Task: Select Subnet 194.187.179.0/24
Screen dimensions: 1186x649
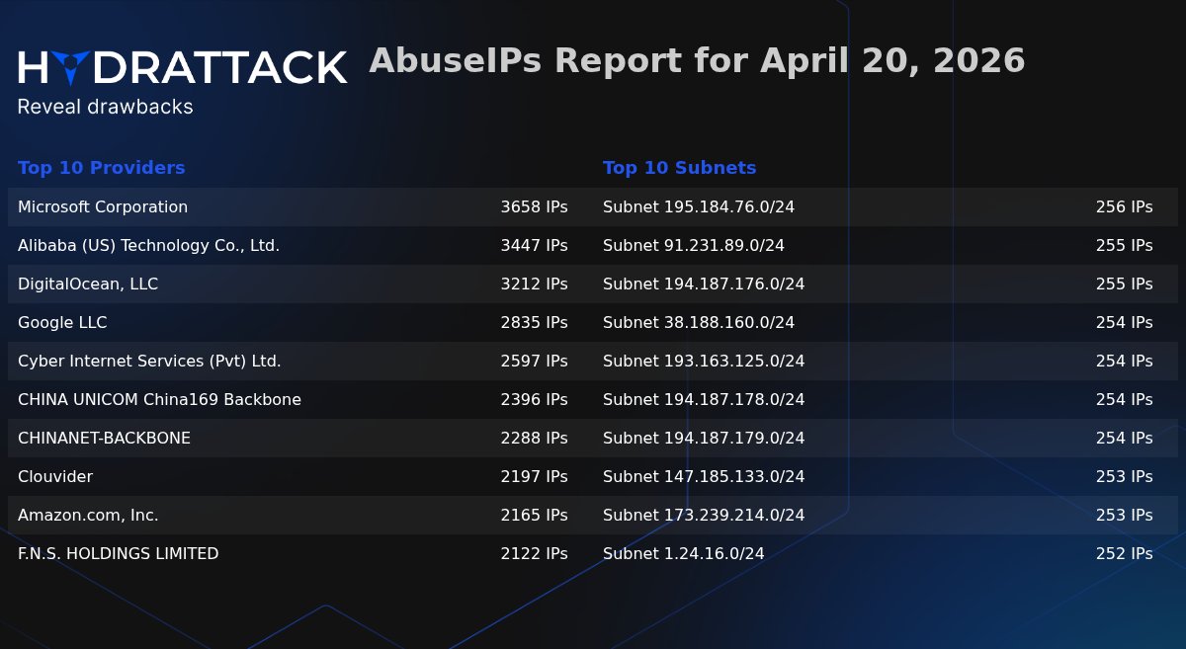Action: pyautogui.click(x=704, y=439)
